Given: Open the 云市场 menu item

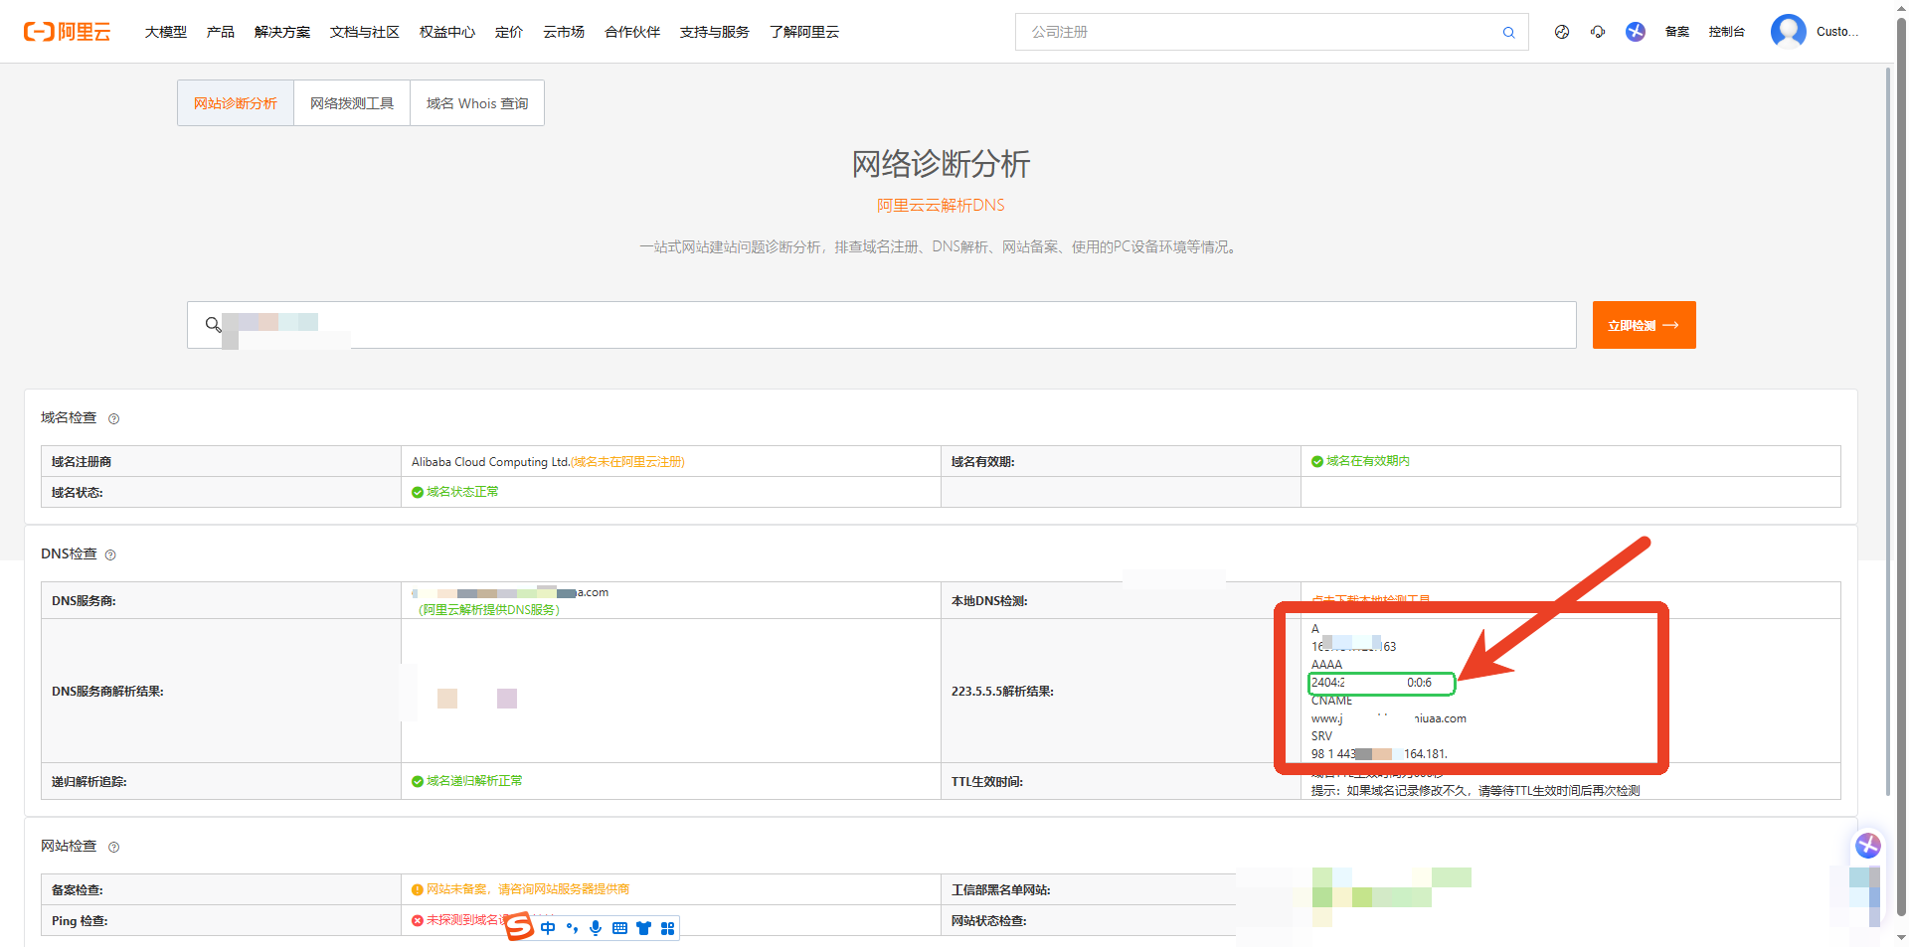Looking at the screenshot, I should [x=564, y=32].
